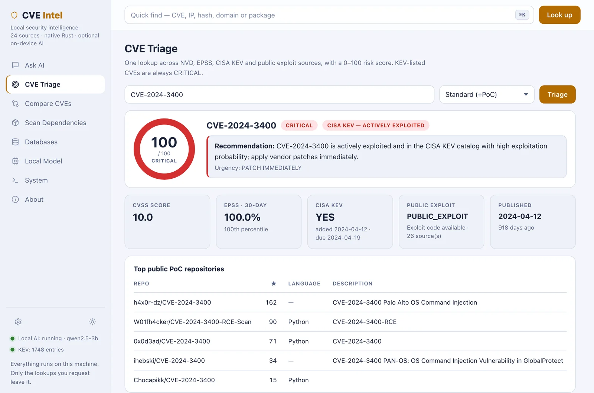Click the CVE-2024-3400 result heading
This screenshot has height=393, width=594.
(x=241, y=126)
